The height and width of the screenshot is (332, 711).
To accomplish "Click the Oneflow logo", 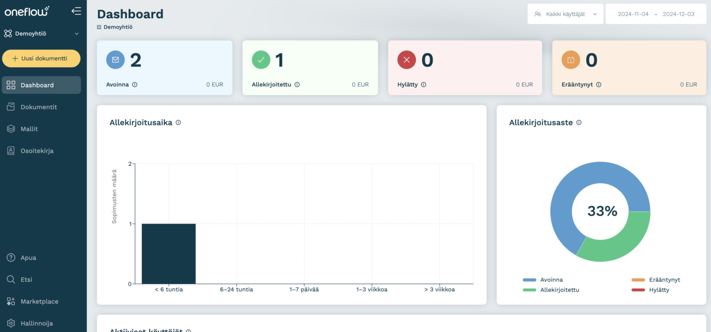I will (x=27, y=11).
